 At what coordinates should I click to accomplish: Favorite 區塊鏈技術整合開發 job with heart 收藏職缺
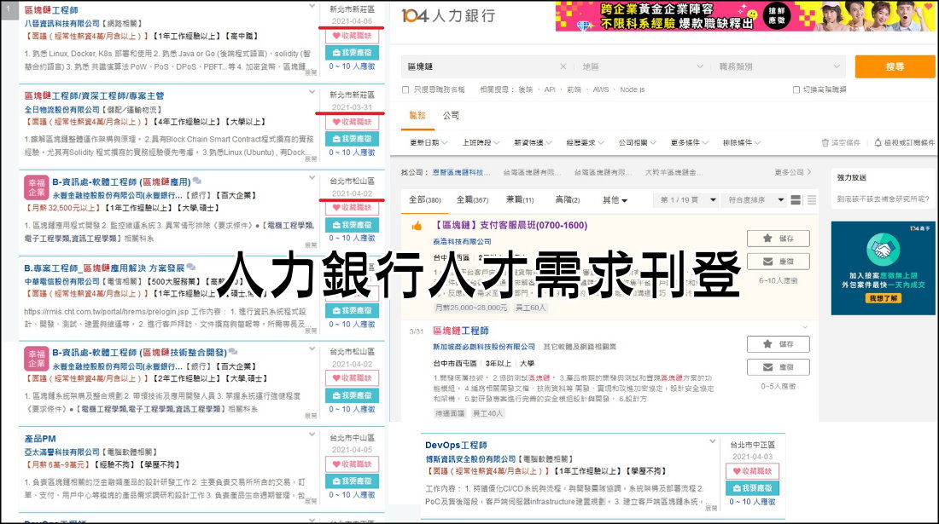[352, 378]
